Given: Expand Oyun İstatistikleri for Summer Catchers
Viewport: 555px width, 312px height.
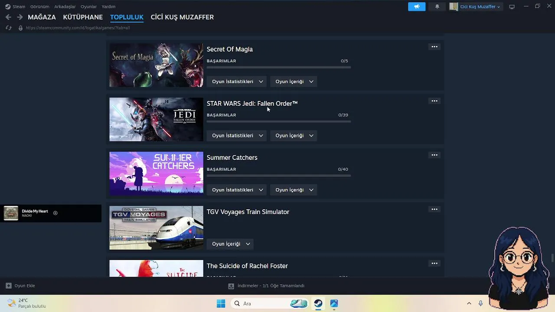Looking at the screenshot, I should 237,190.
